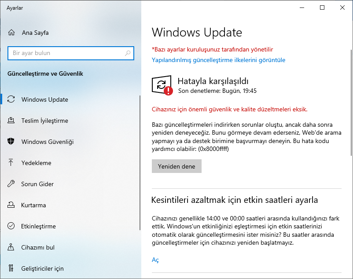The height and width of the screenshot is (279, 353).
Task: Click the Kurtarma recovery icon
Action: click(x=11, y=205)
